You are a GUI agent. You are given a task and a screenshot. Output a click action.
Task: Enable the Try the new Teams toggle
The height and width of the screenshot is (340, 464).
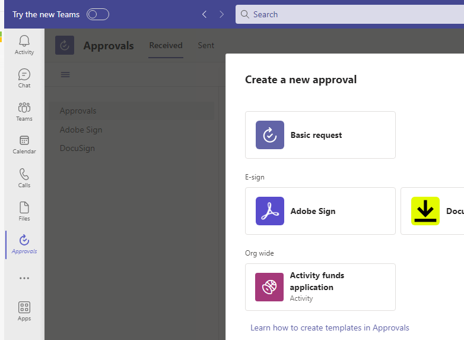[x=98, y=14]
